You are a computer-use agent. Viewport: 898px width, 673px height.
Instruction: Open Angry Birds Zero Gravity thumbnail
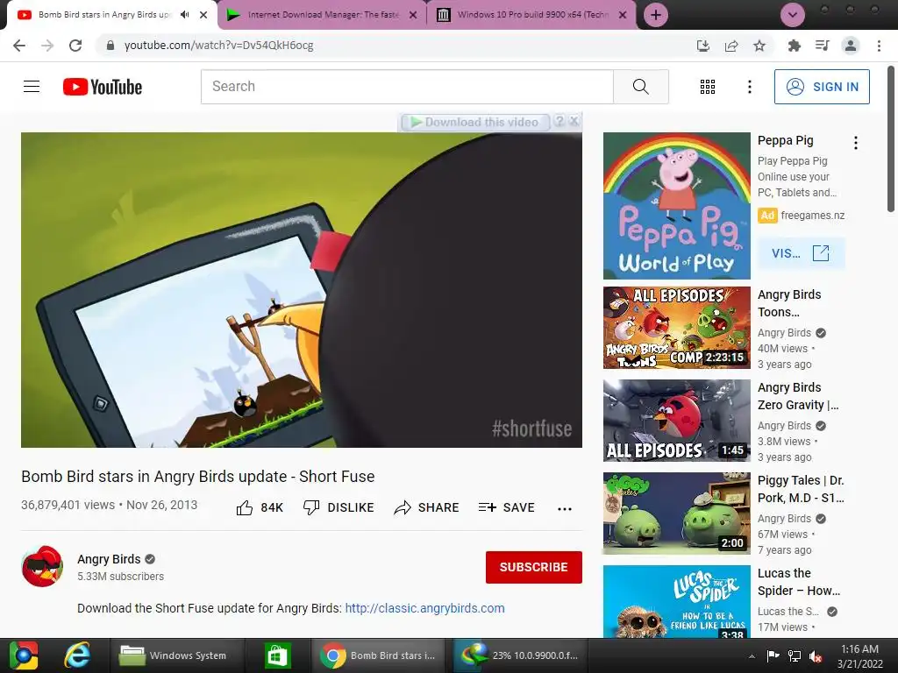676,420
